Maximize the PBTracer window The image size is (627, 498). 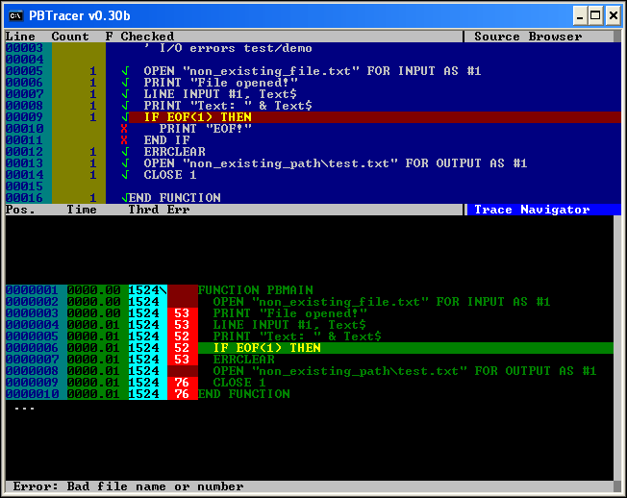[x=595, y=16]
